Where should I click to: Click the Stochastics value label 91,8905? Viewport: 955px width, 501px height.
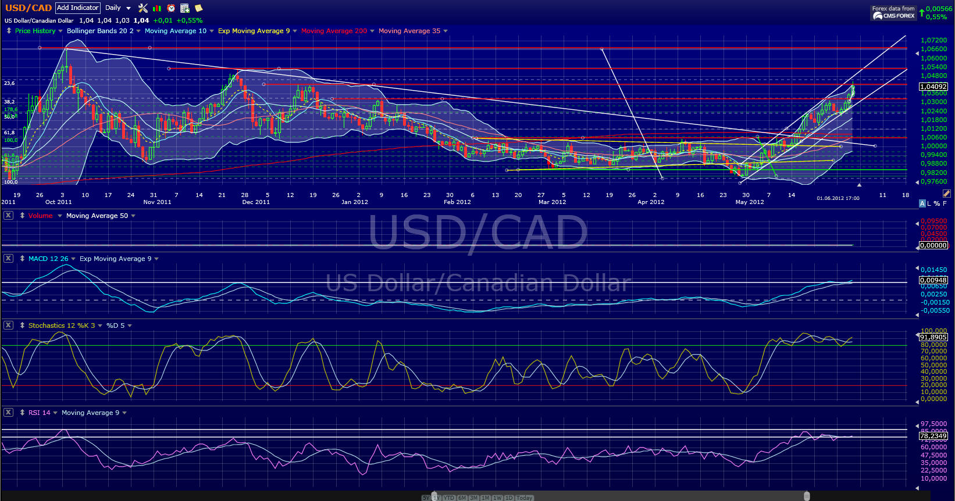tap(933, 337)
